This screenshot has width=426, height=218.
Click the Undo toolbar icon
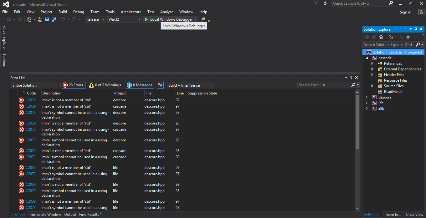[x=63, y=19]
